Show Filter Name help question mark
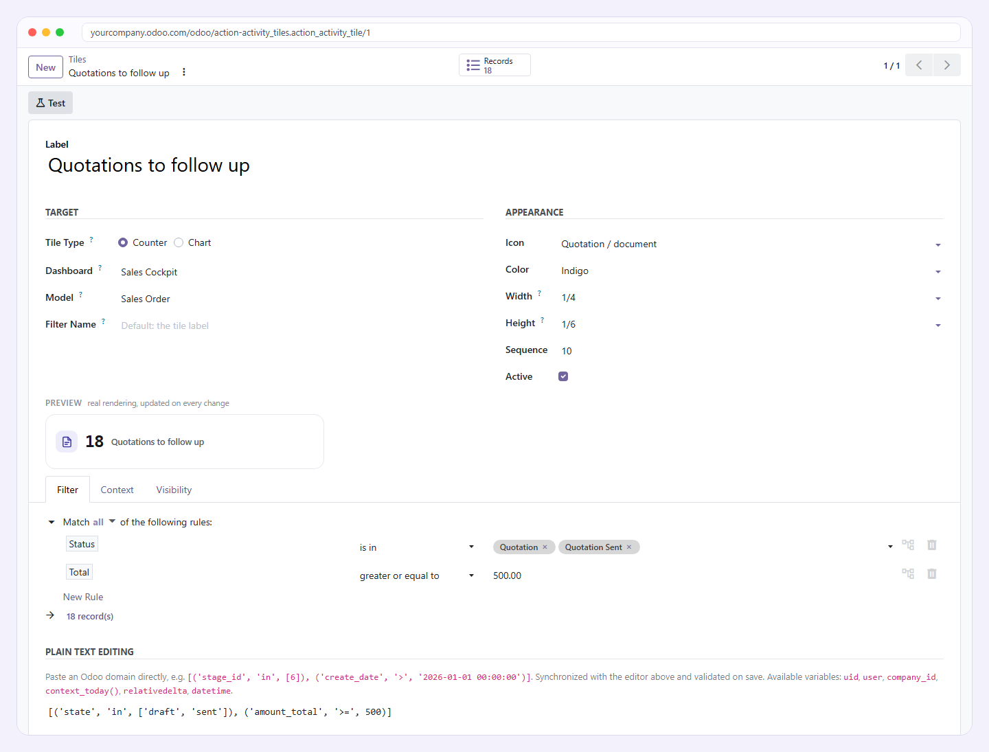 [103, 321]
